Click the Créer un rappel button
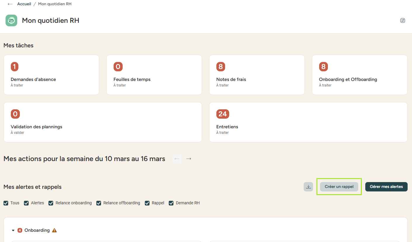The width and height of the screenshot is (412, 242). pyautogui.click(x=339, y=187)
